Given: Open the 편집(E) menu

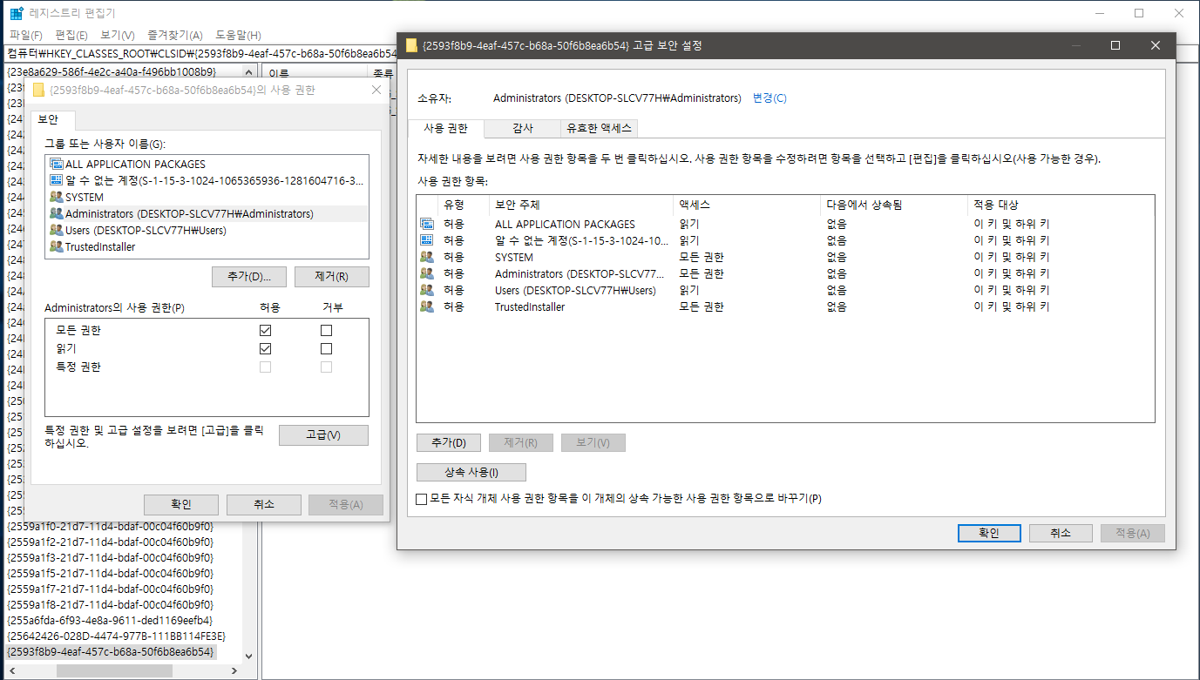Looking at the screenshot, I should click(x=71, y=35).
